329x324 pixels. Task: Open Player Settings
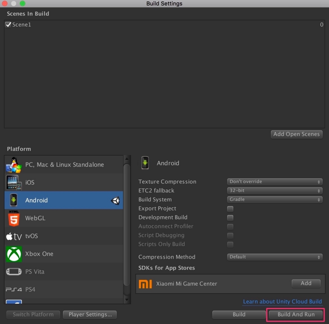point(90,315)
